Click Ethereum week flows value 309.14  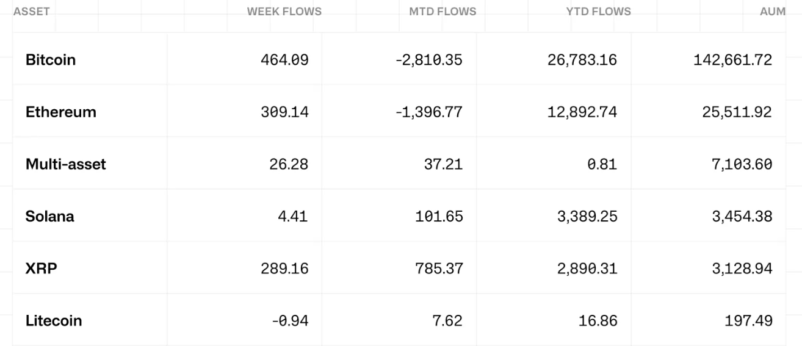pyautogui.click(x=285, y=112)
